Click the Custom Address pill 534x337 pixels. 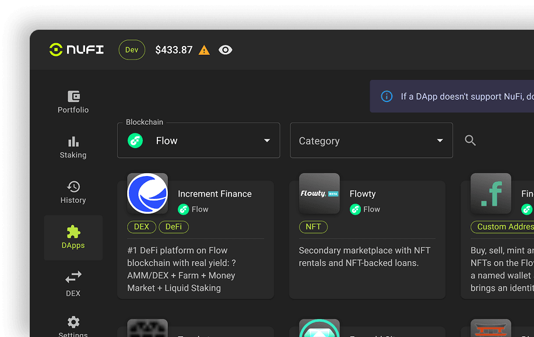coord(504,226)
